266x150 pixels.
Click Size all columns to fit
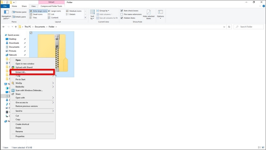107,18
